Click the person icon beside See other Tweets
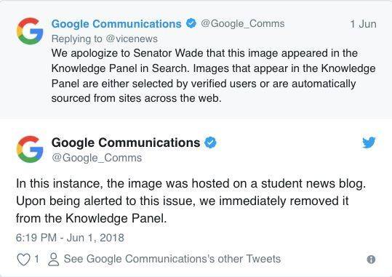The width and height of the screenshot is (392, 277). (x=54, y=260)
